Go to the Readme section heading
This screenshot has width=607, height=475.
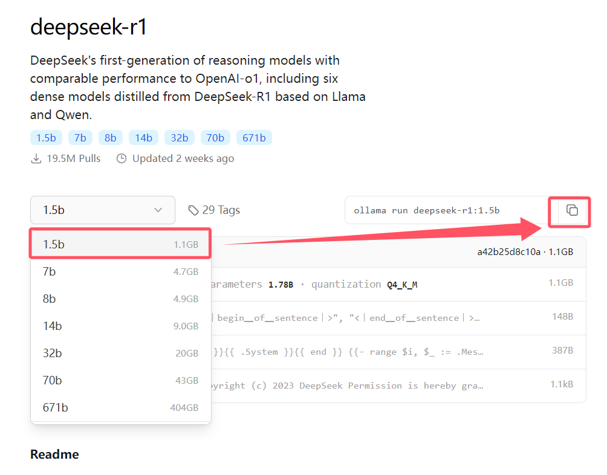point(54,454)
